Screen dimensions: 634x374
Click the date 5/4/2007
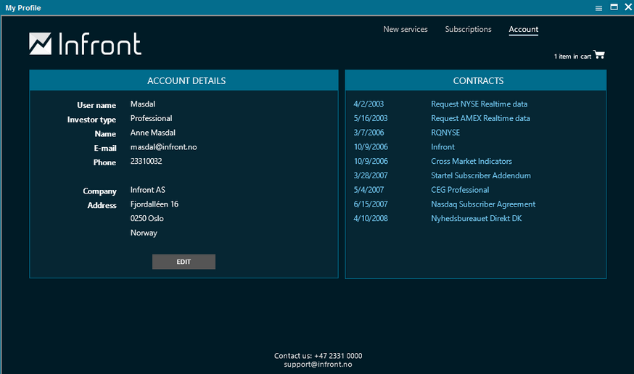click(369, 190)
